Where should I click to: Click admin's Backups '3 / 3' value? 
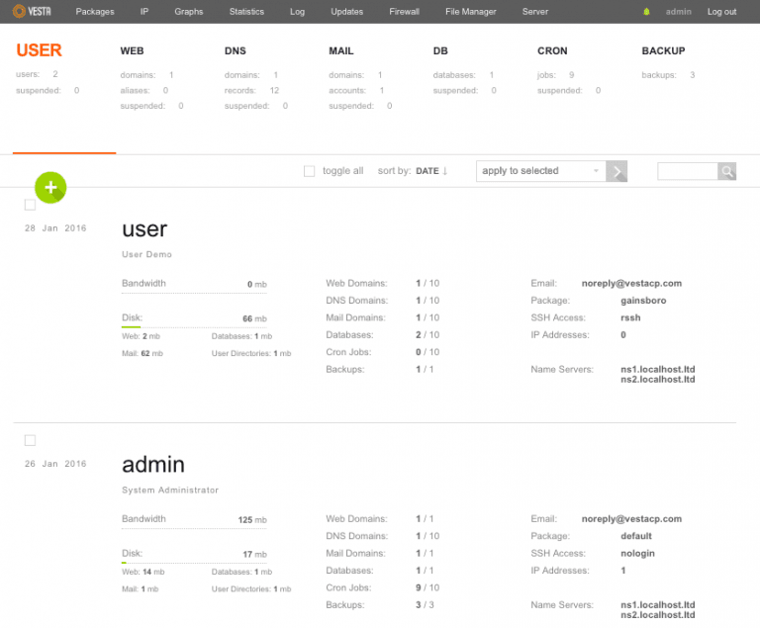tap(425, 605)
